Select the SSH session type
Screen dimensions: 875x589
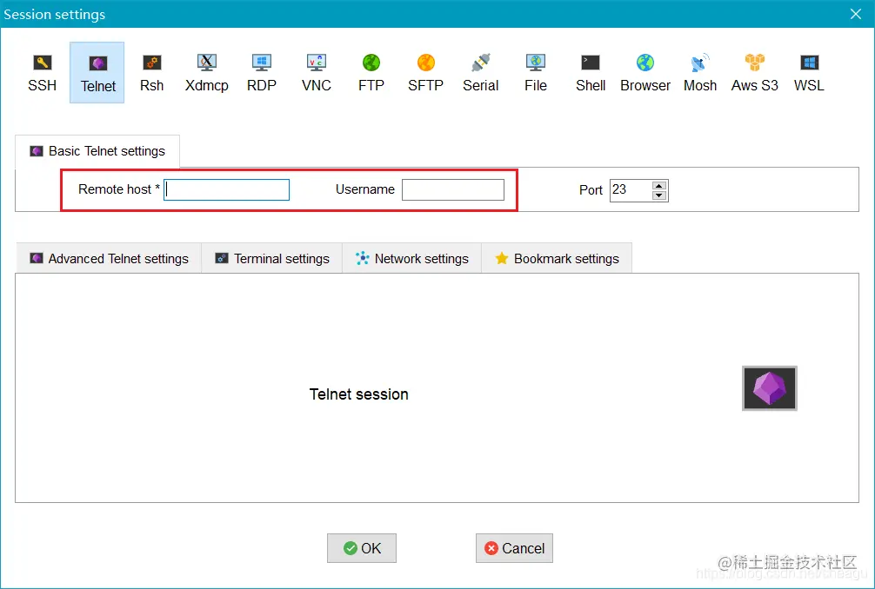pyautogui.click(x=43, y=73)
